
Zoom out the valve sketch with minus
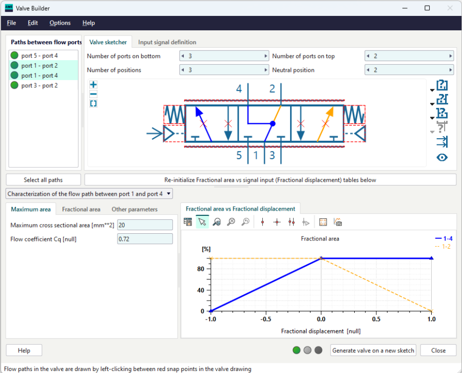93,95
